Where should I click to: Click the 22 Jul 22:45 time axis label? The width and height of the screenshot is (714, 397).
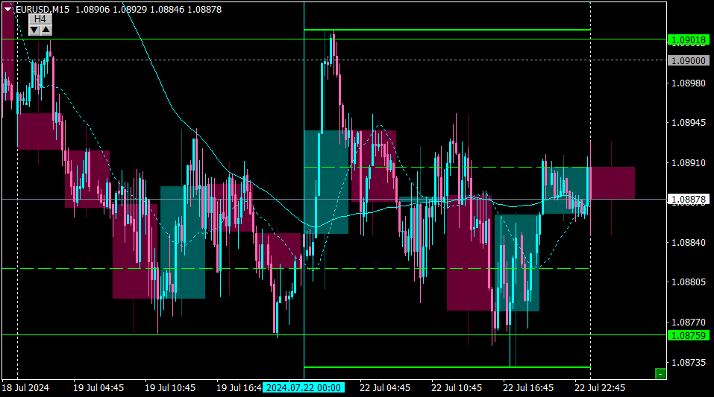(x=600, y=388)
